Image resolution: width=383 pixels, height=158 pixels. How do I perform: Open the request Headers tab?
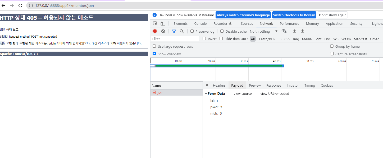pyautogui.click(x=219, y=85)
